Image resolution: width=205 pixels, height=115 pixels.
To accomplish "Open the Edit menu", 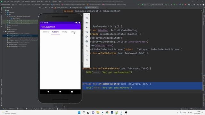I will coord(8,2).
